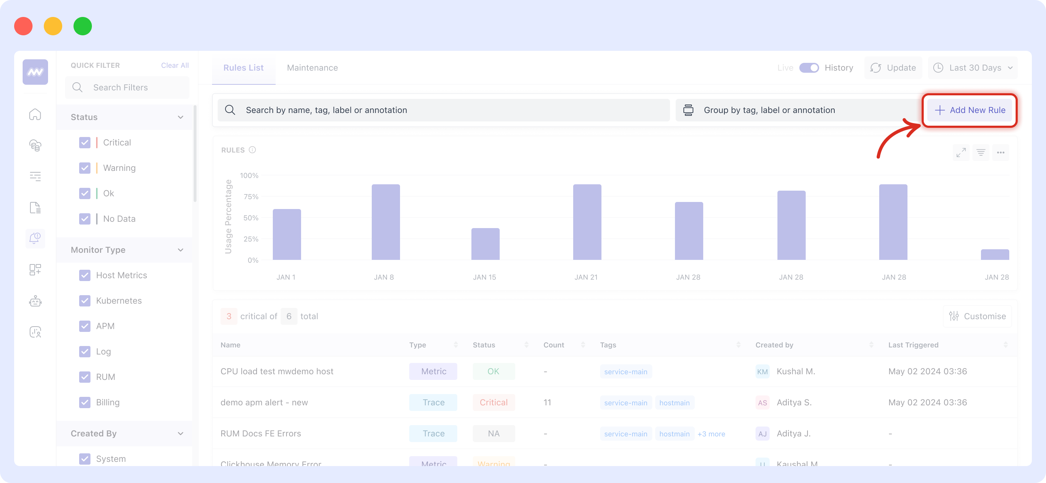Viewport: 1046px width, 483px height.
Task: Toggle the Live/History switch
Action: point(809,68)
